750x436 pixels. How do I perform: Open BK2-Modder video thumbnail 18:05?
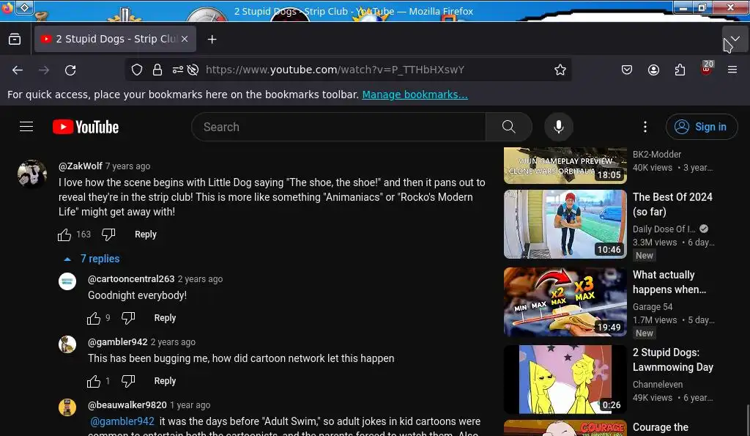(x=565, y=166)
